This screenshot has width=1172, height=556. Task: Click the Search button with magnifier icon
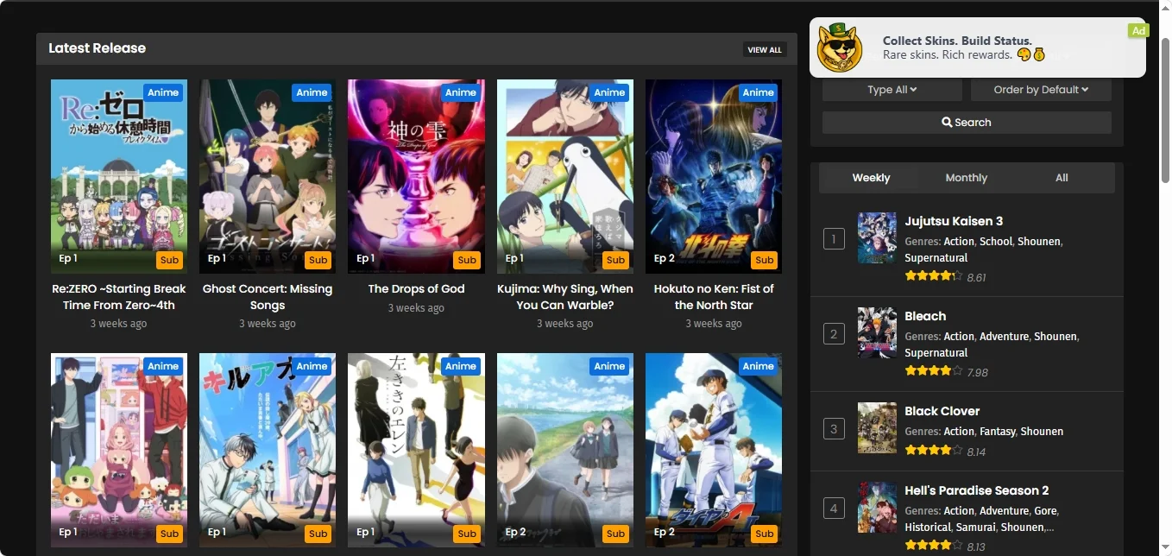(967, 123)
